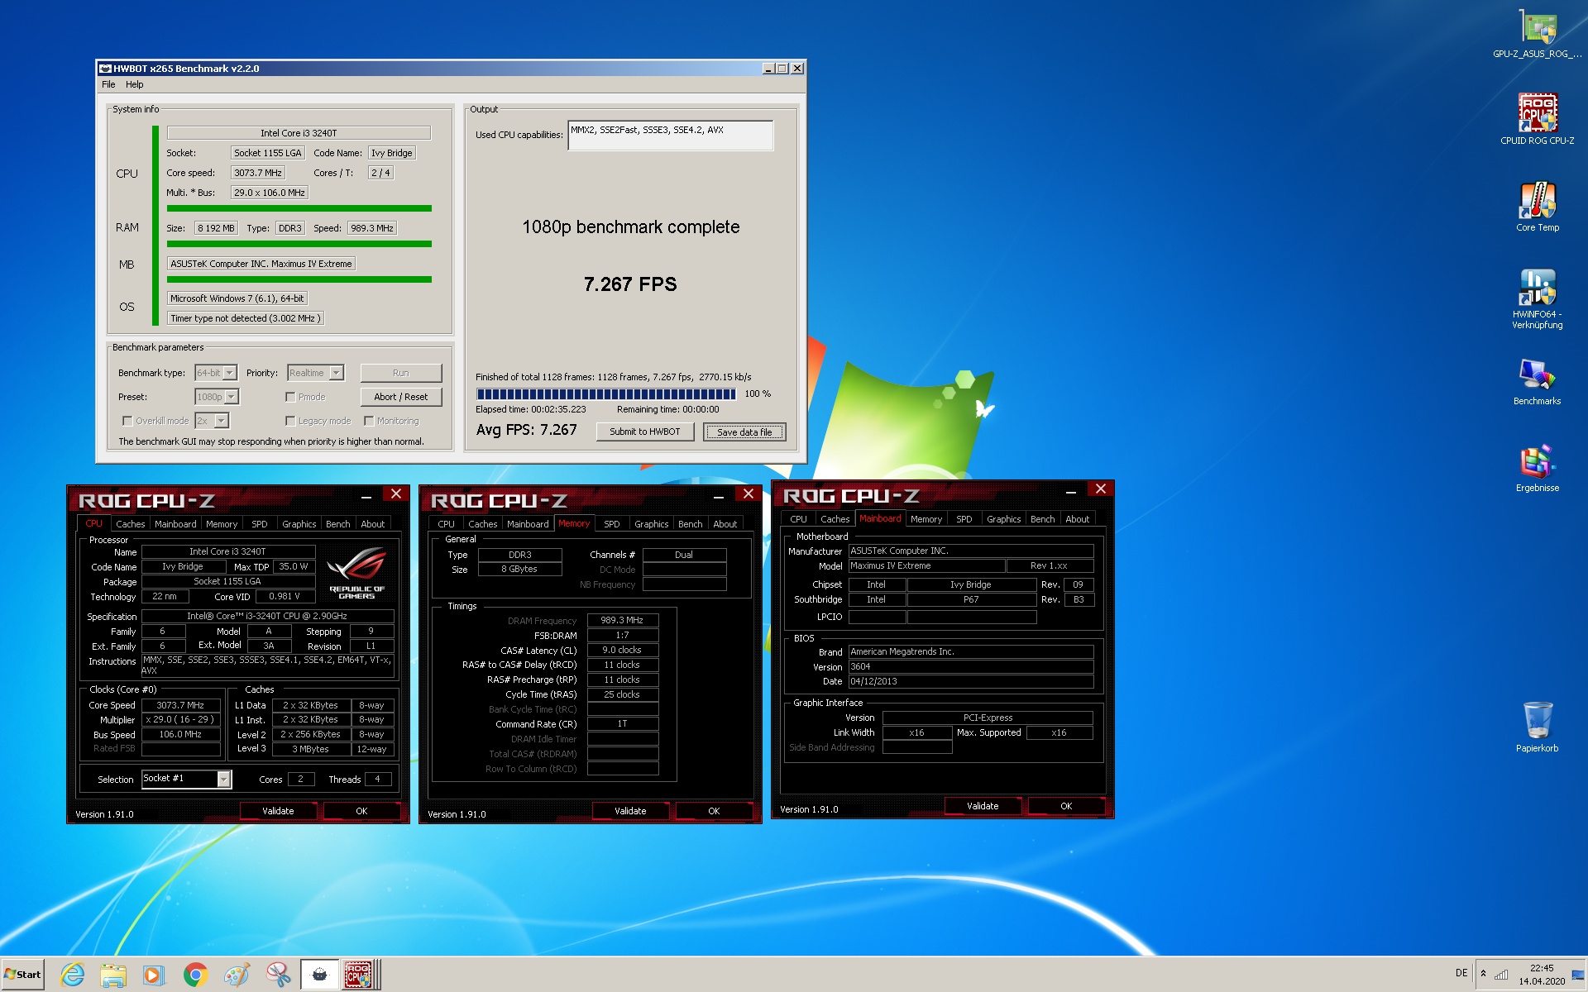The image size is (1588, 992).
Task: Select Mainboard tab in Memory window
Action: [528, 524]
